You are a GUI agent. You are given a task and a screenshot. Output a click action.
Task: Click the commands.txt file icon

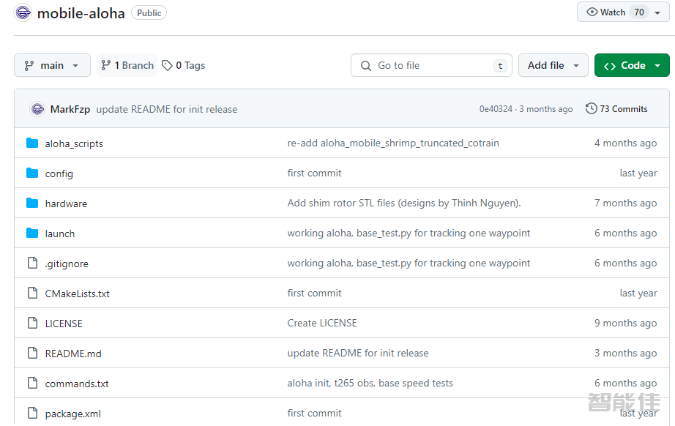click(x=32, y=383)
